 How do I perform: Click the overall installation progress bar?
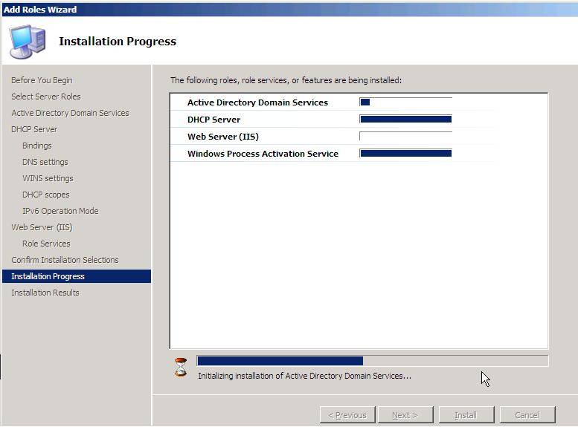tap(372, 361)
